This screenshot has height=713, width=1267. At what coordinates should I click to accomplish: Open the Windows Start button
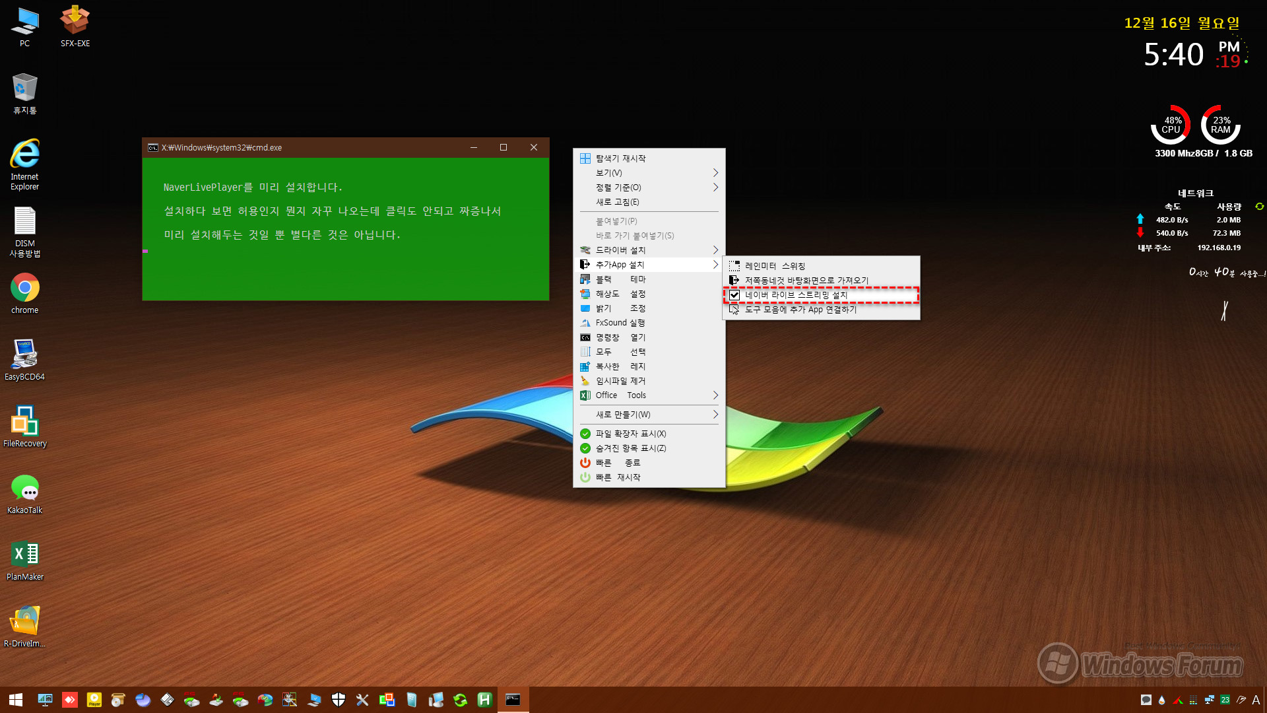point(16,700)
